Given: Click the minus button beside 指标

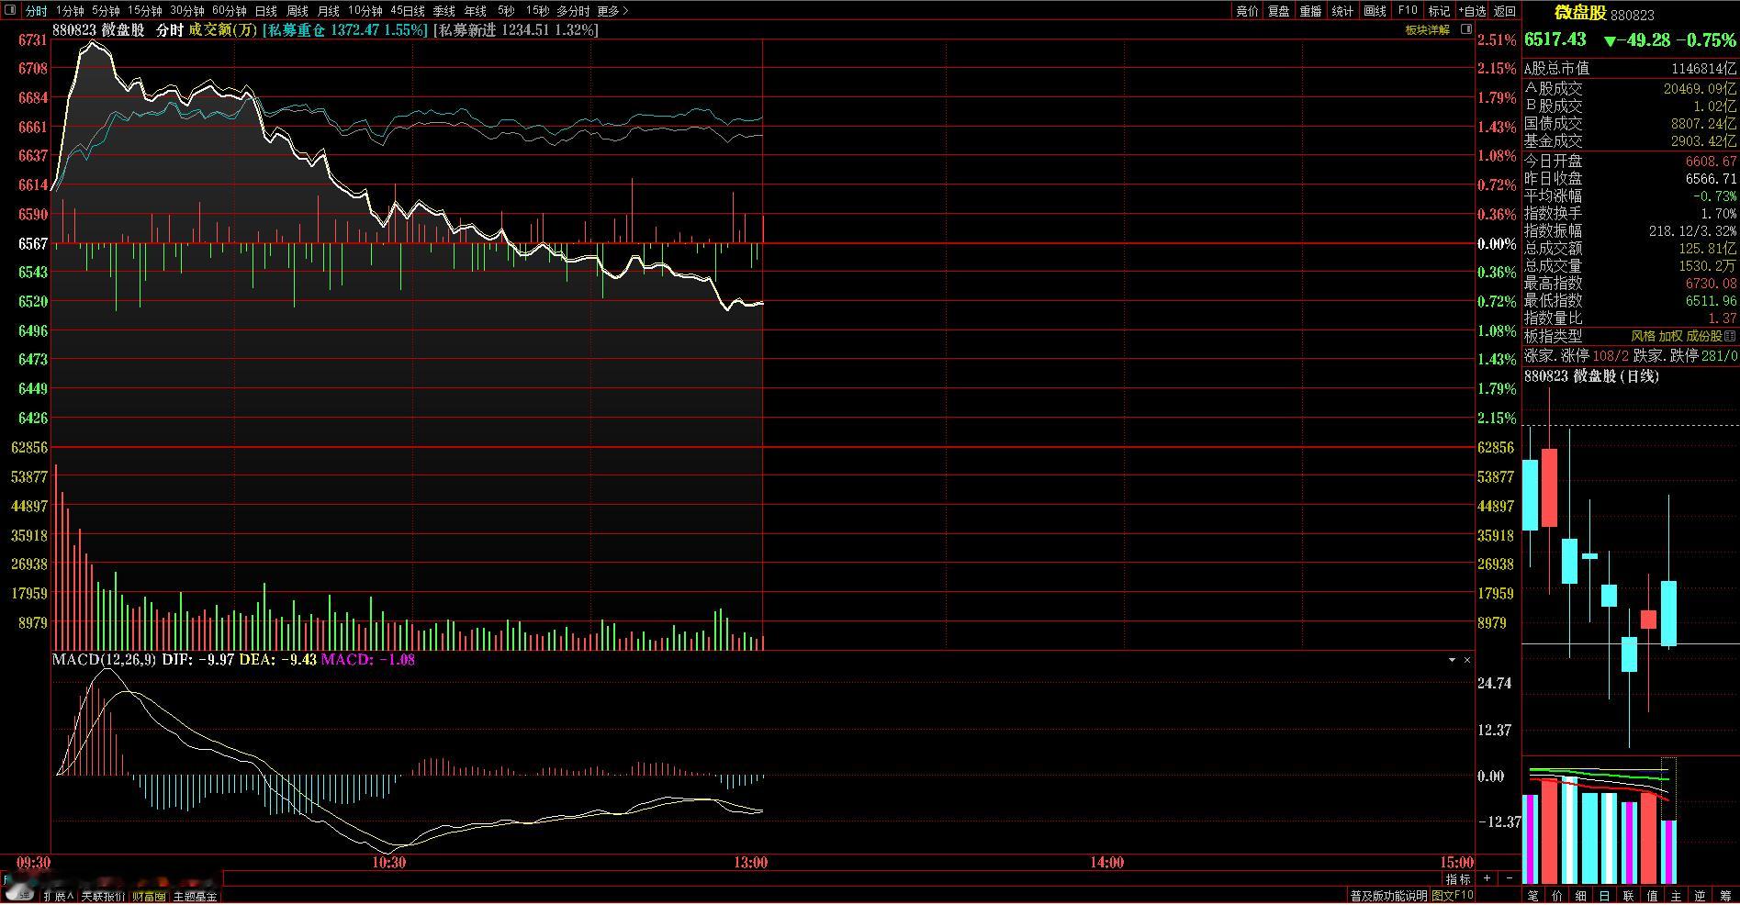Looking at the screenshot, I should [x=1510, y=878].
